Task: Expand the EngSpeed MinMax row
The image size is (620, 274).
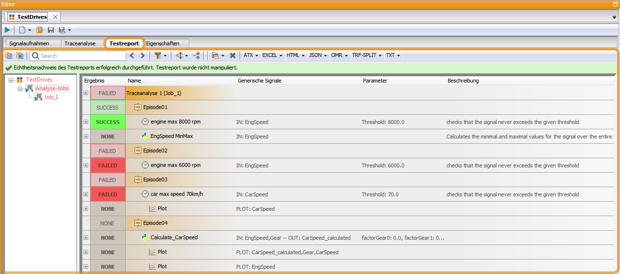Action: pyautogui.click(x=86, y=136)
